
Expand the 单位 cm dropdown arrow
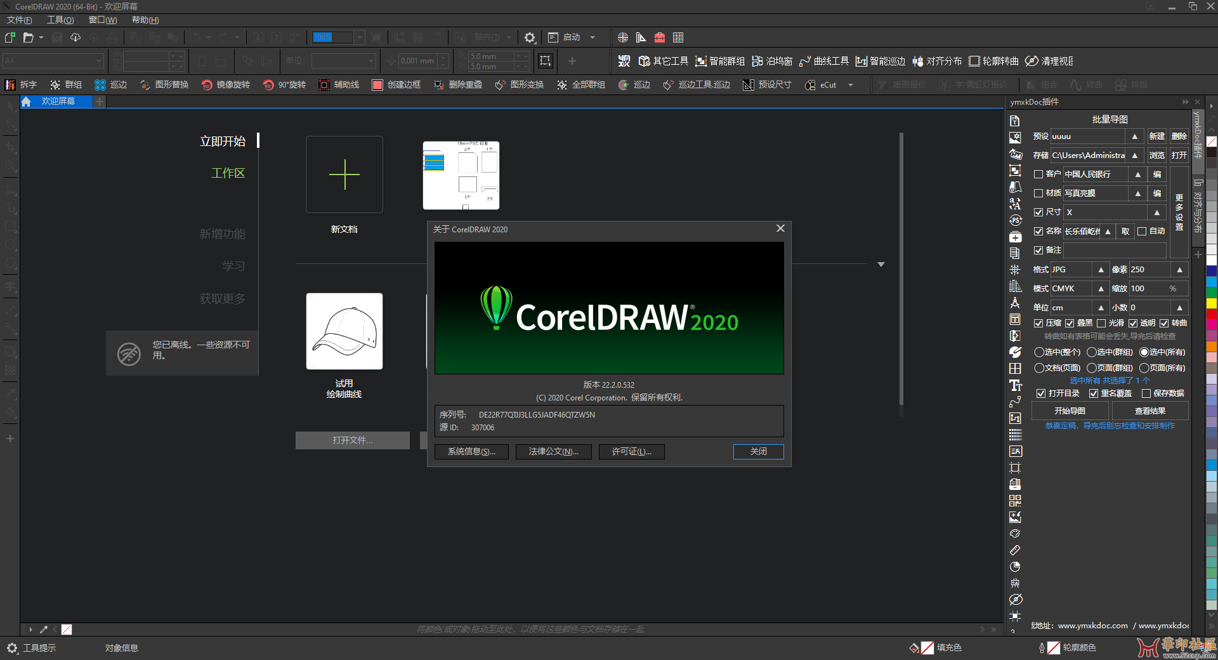click(x=1101, y=308)
